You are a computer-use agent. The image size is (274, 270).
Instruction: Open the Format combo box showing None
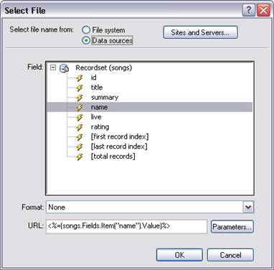click(x=150, y=207)
